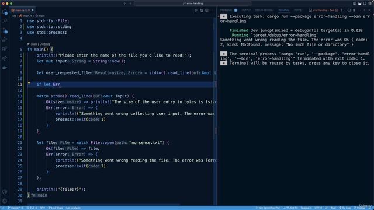Click the error-handling command center search box
This screenshot has width=374, height=210.
tap(193, 3)
